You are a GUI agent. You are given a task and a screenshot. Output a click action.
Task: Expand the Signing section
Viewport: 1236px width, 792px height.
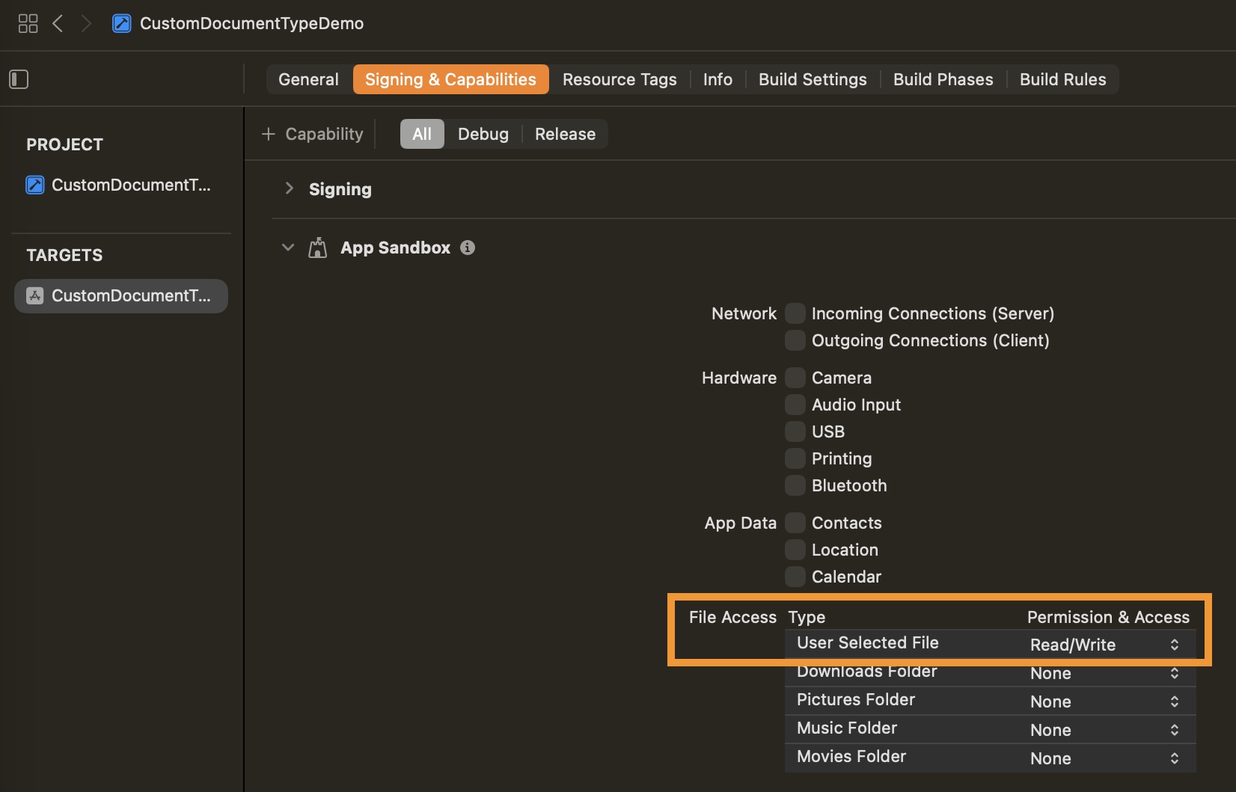[289, 188]
